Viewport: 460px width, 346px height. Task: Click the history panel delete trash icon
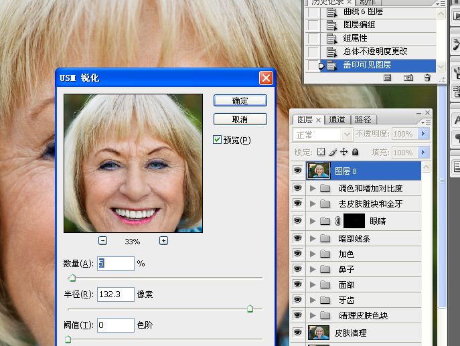tap(427, 78)
